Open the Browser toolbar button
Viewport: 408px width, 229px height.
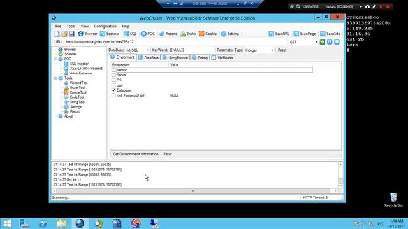point(87,34)
